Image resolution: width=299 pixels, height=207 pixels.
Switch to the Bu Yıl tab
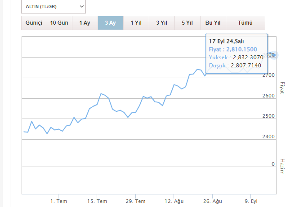[213, 23]
